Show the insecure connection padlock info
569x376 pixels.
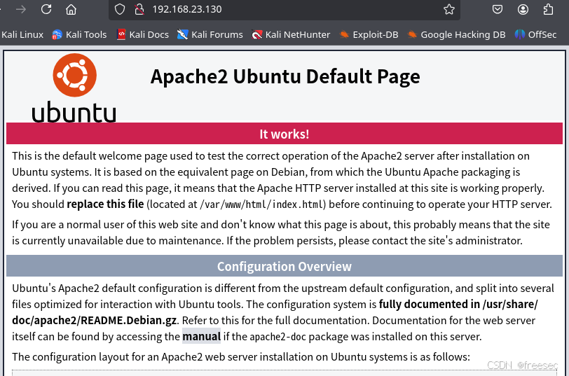click(139, 9)
